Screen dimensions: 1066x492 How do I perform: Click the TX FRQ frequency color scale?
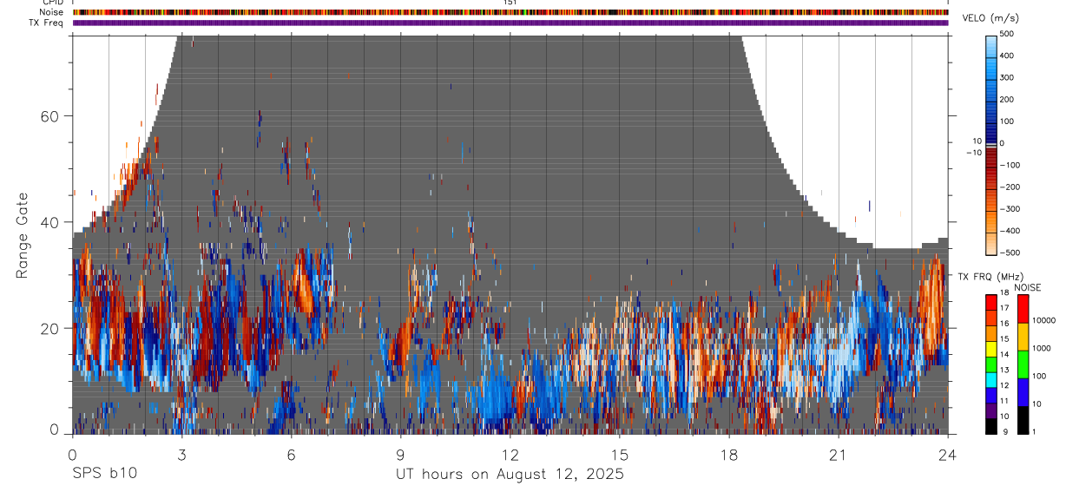click(991, 364)
